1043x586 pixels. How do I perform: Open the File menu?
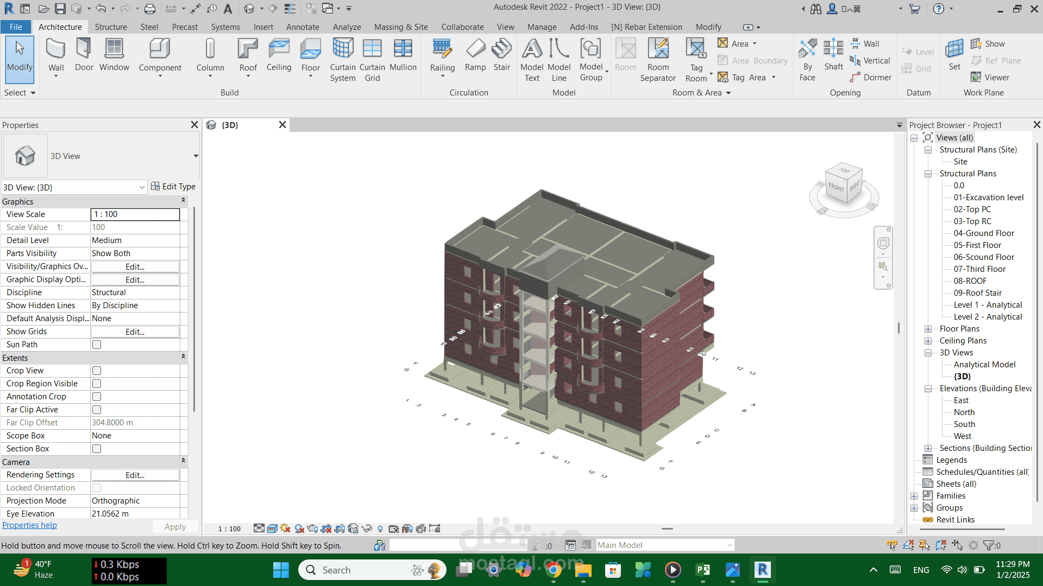point(16,27)
